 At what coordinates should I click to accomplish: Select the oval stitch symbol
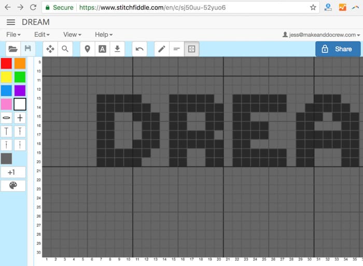[6, 118]
